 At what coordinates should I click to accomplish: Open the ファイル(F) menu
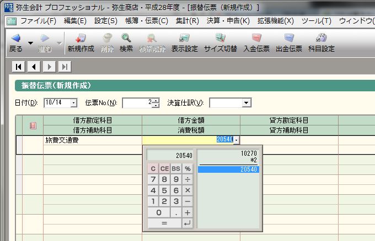tap(38, 21)
